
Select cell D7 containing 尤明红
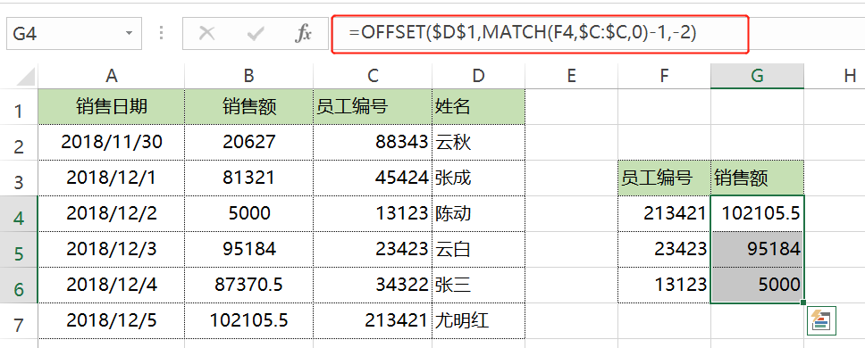pyautogui.click(x=478, y=321)
